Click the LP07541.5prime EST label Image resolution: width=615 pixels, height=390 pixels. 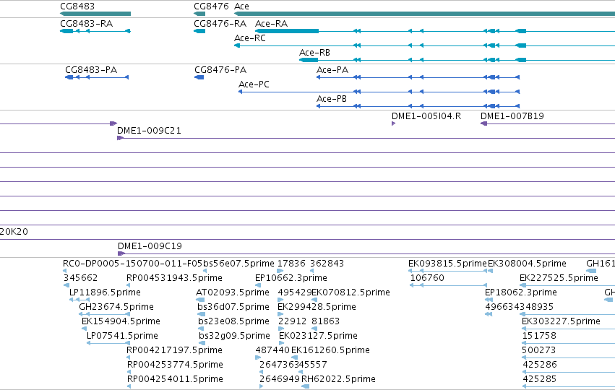[122, 336]
